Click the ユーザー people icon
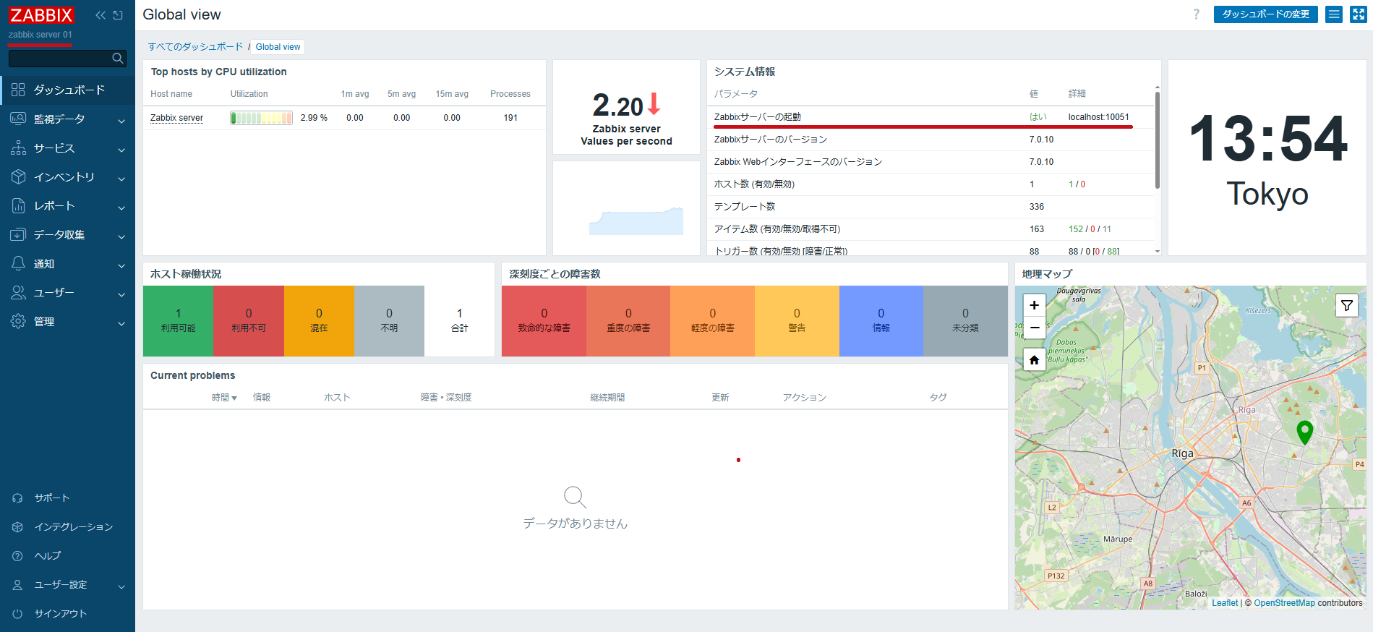 [x=18, y=292]
